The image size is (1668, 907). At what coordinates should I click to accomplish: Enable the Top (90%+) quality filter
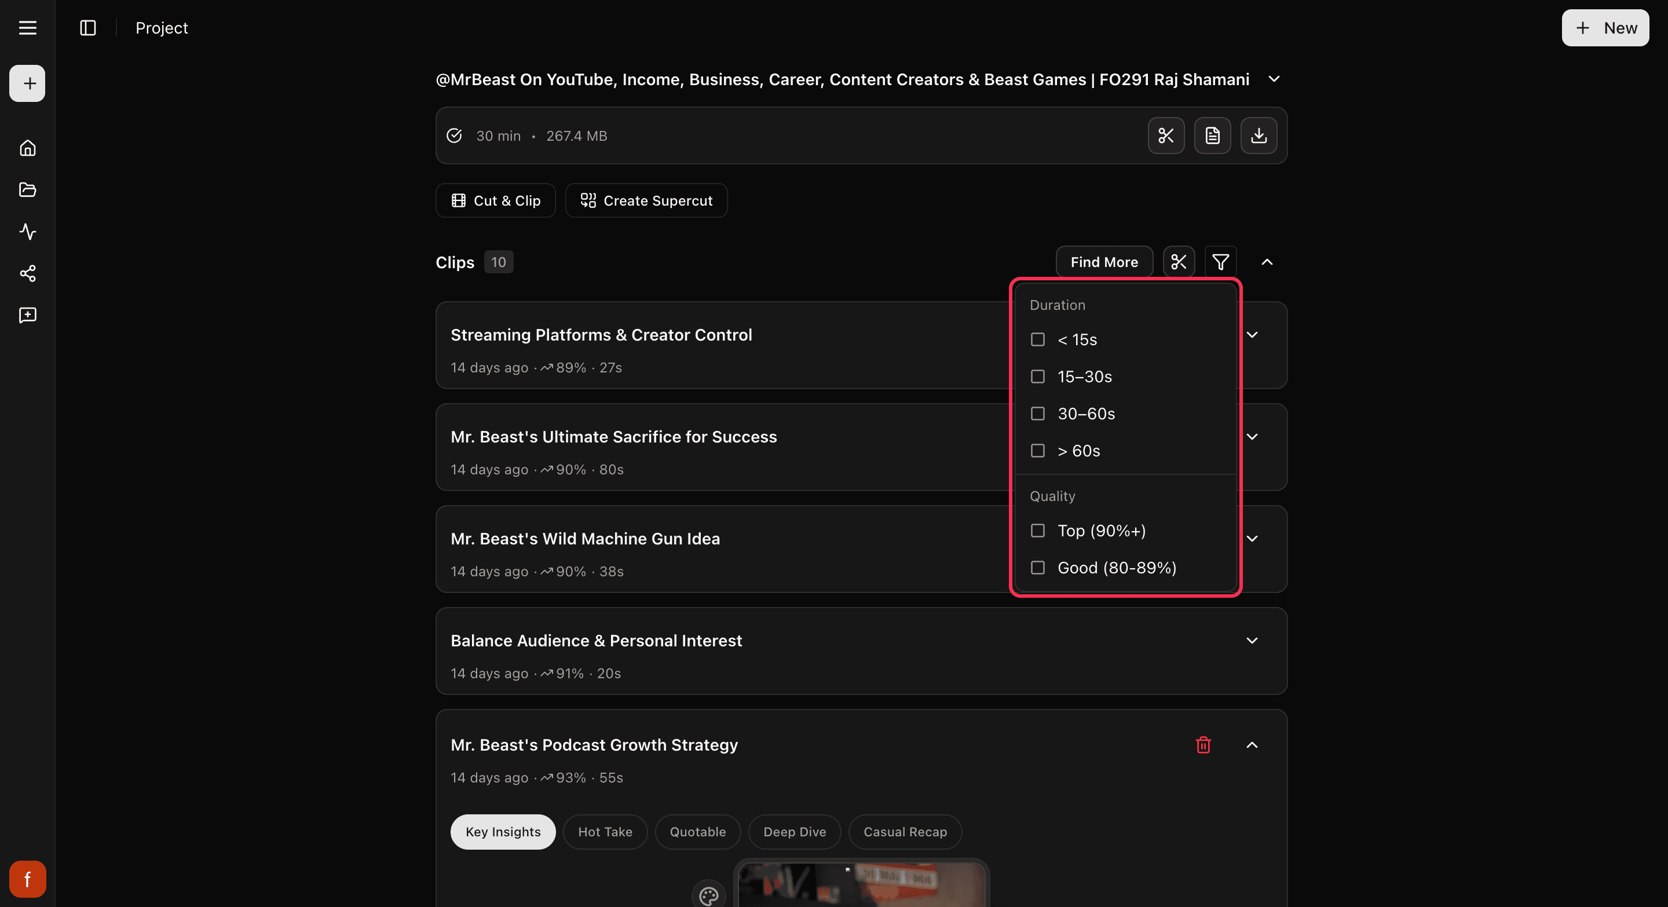click(1037, 531)
